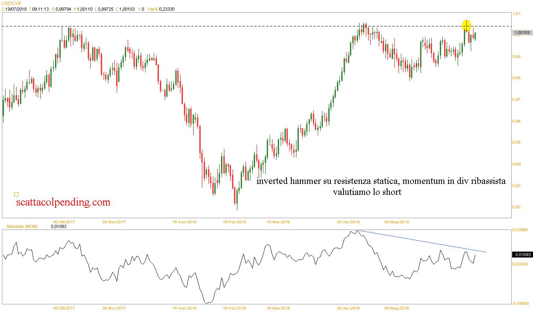Click the Momento (MOM) indicator label

(22, 226)
